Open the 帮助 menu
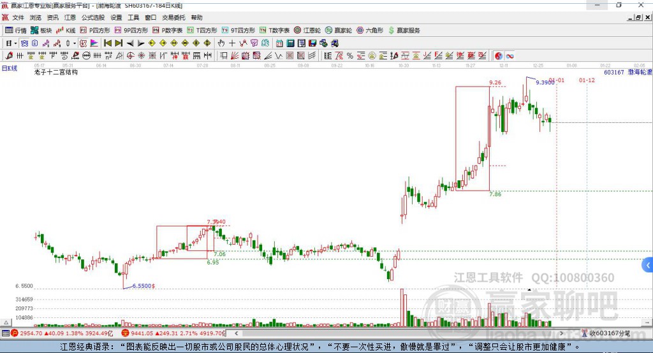 click(196, 17)
